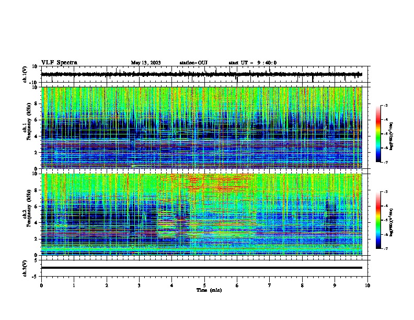Click inside the ch.2 frequency spectrogram
The width and height of the screenshot is (414, 320).
coord(201,214)
